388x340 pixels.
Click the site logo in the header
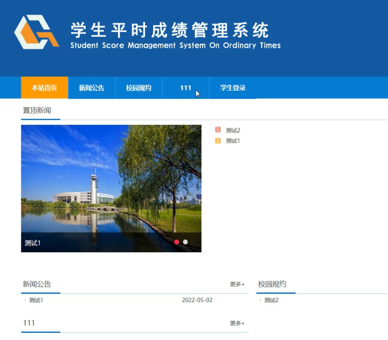pos(37,32)
